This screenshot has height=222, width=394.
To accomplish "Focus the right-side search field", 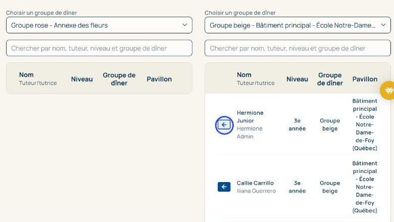I will coord(298,48).
